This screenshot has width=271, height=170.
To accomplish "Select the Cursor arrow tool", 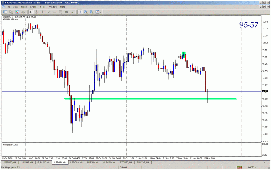I will (x=31, y=12).
